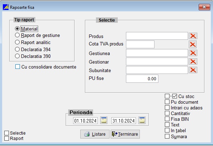Click the Selectie group header label
Image resolution: width=213 pixels, height=146 pixels.
tap(107, 20)
